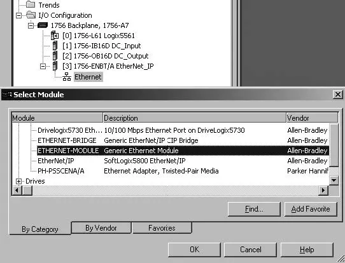
Task: Open Help for Select Module
Action: pyautogui.click(x=307, y=250)
